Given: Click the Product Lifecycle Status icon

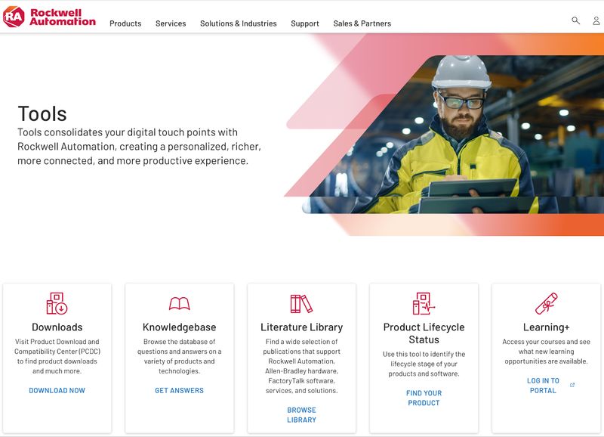Looking at the screenshot, I should 423,302.
